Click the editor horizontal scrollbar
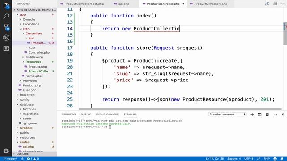 [x=180, y=109]
